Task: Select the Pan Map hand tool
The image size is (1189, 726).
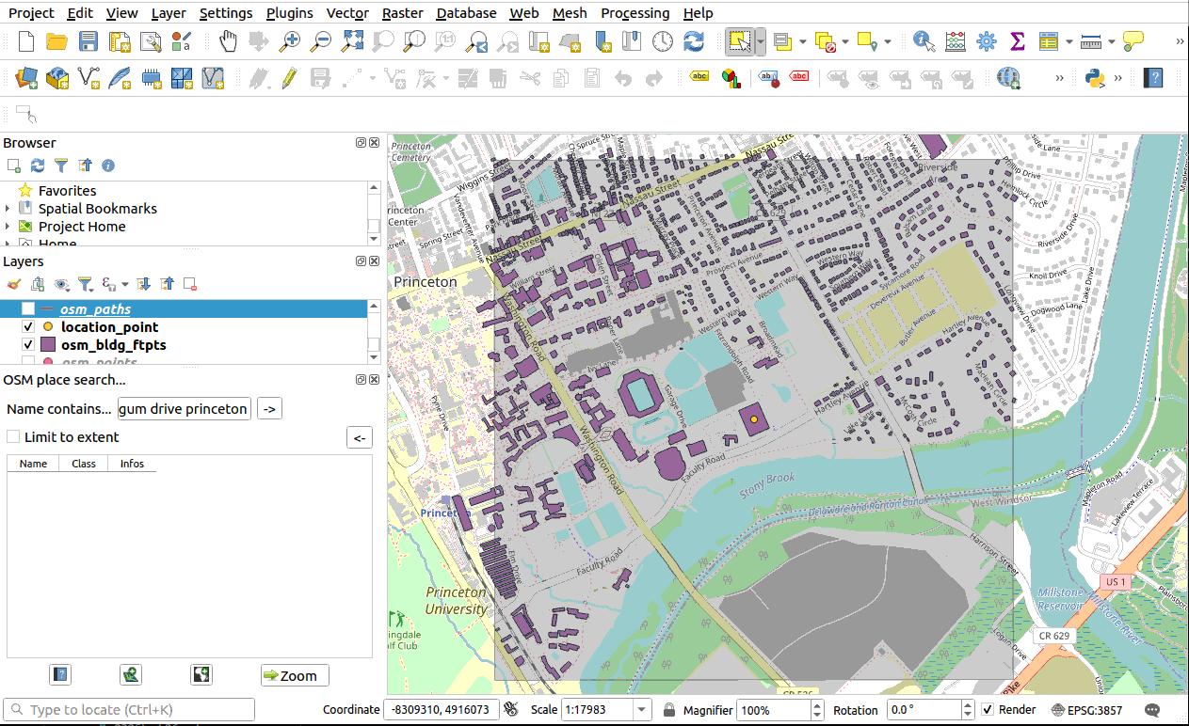Action: coord(228,41)
